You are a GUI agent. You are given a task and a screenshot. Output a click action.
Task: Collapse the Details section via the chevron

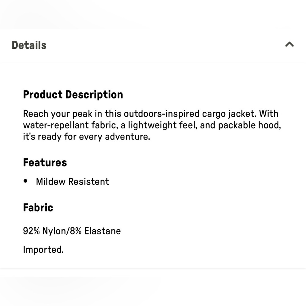tap(289, 44)
